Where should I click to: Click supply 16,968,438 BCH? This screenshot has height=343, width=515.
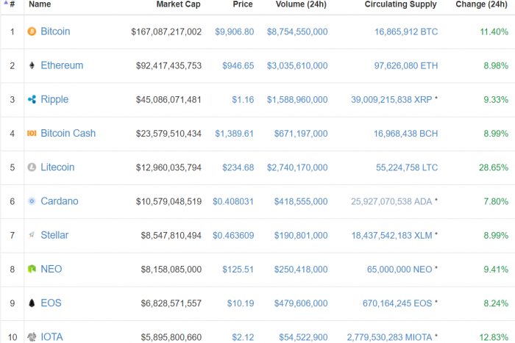pos(406,134)
